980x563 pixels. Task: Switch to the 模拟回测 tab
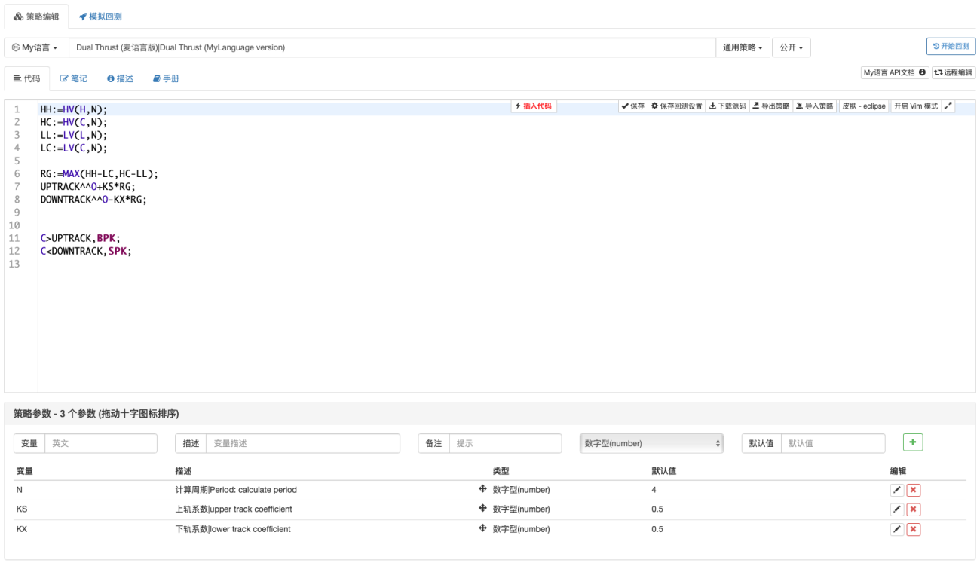click(100, 16)
